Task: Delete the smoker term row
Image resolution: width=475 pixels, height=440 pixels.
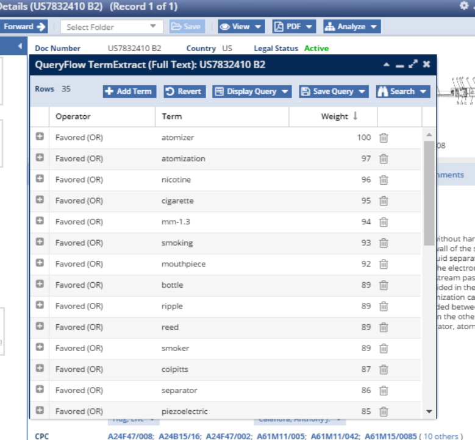Action: 384,348
